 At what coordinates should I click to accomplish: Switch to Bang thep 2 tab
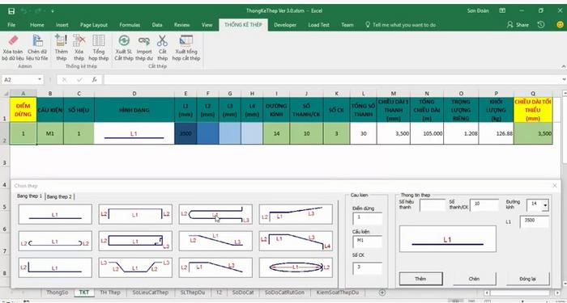[x=59, y=196]
